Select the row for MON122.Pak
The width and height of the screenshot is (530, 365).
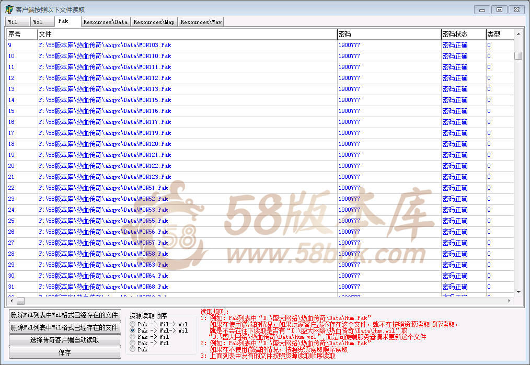[x=260, y=166]
